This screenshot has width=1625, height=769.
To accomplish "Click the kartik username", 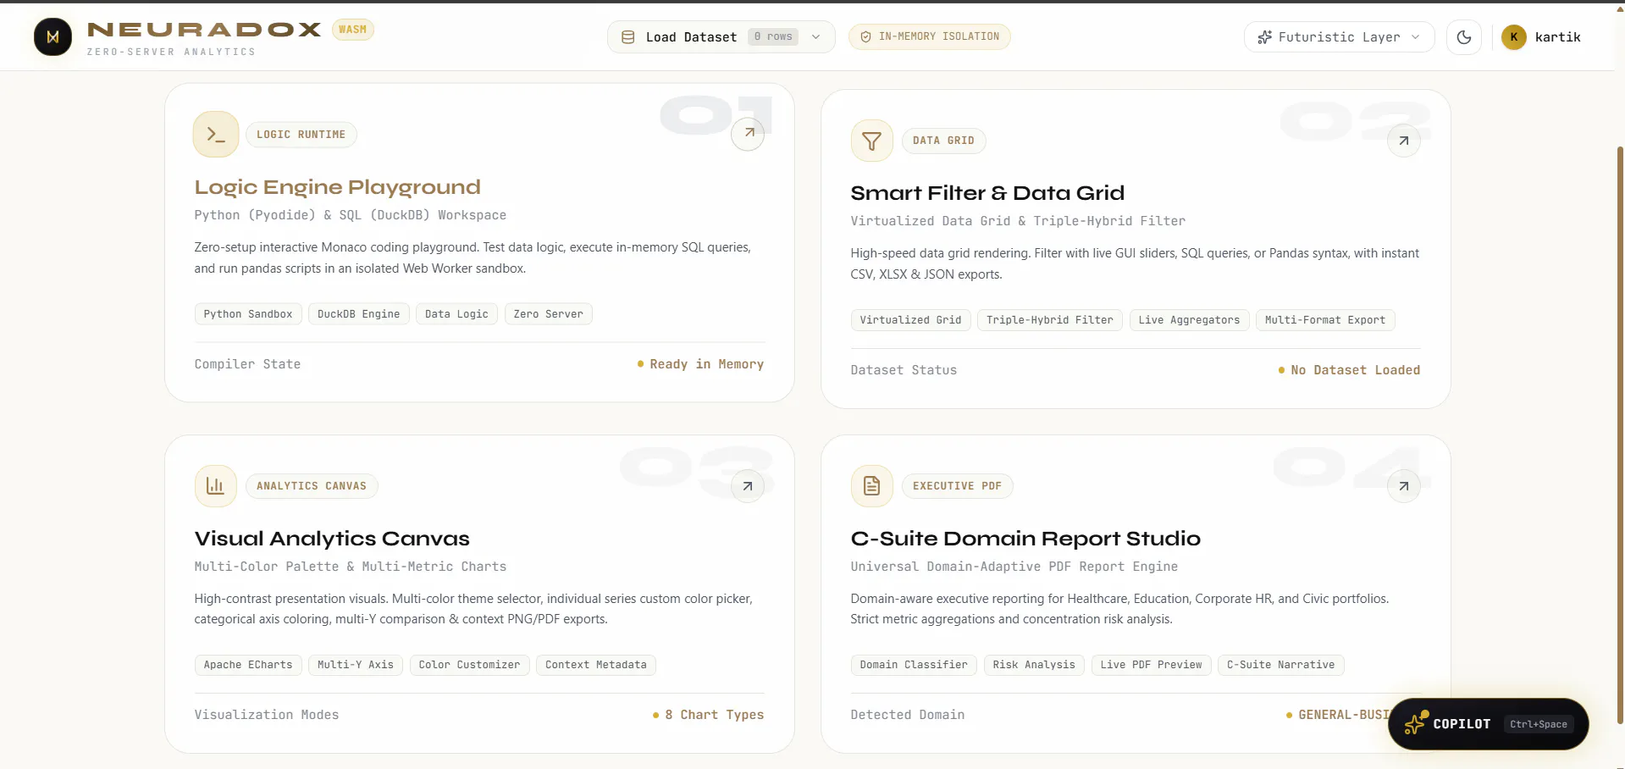I will 1557,37.
